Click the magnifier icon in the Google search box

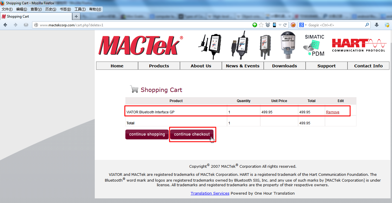(367, 25)
